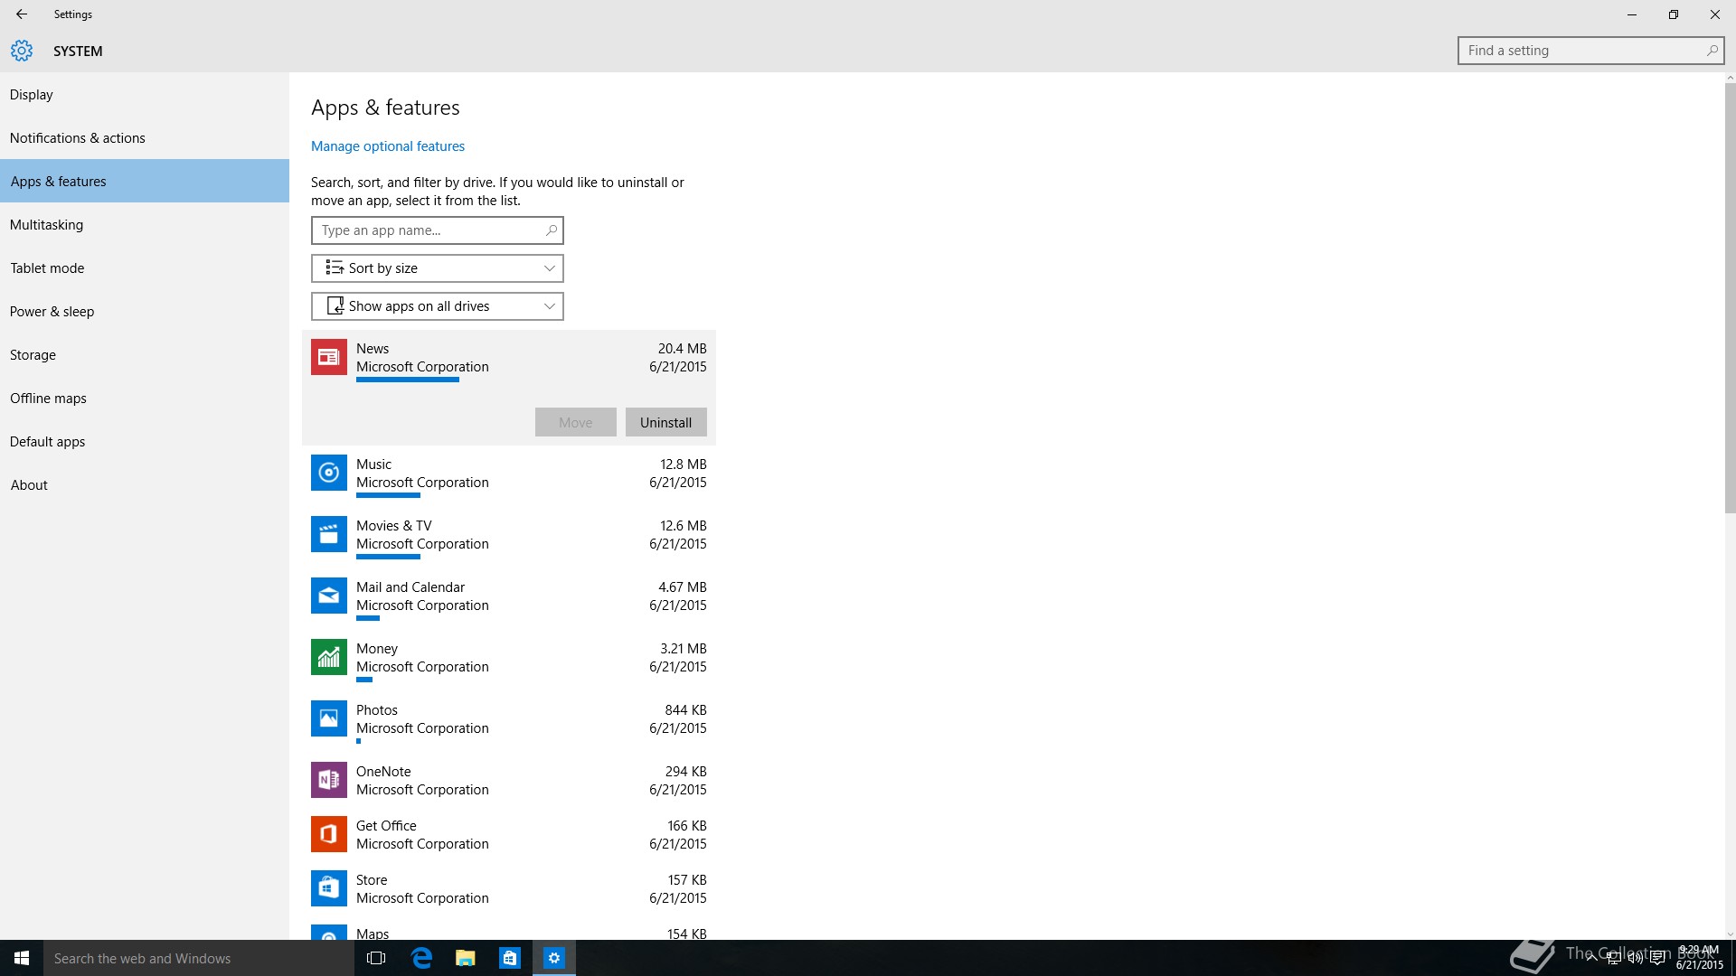Click Manage optional features link
The image size is (1736, 976).
(388, 146)
